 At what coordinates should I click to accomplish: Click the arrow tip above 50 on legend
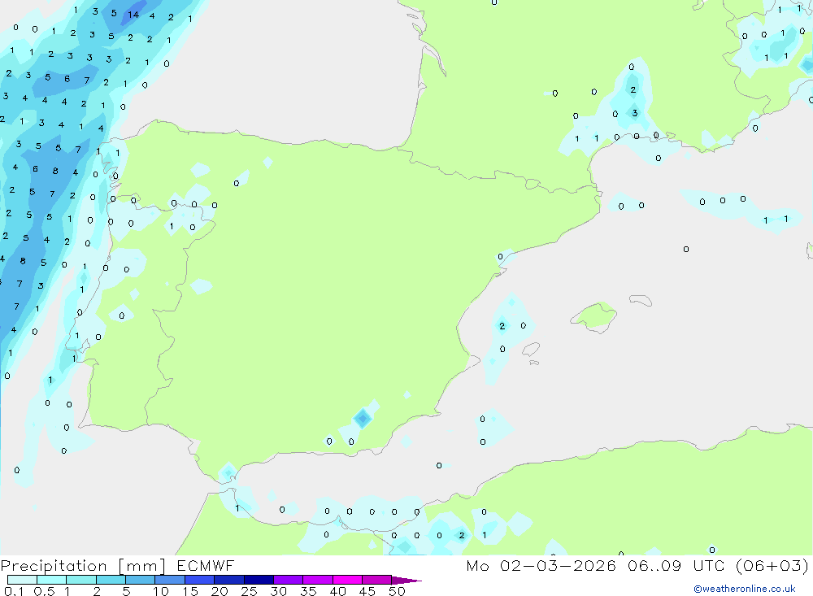pos(406,580)
